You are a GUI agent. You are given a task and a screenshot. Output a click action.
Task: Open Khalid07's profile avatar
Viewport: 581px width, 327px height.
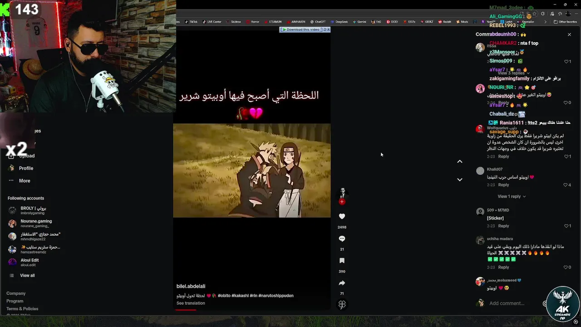[480, 171]
